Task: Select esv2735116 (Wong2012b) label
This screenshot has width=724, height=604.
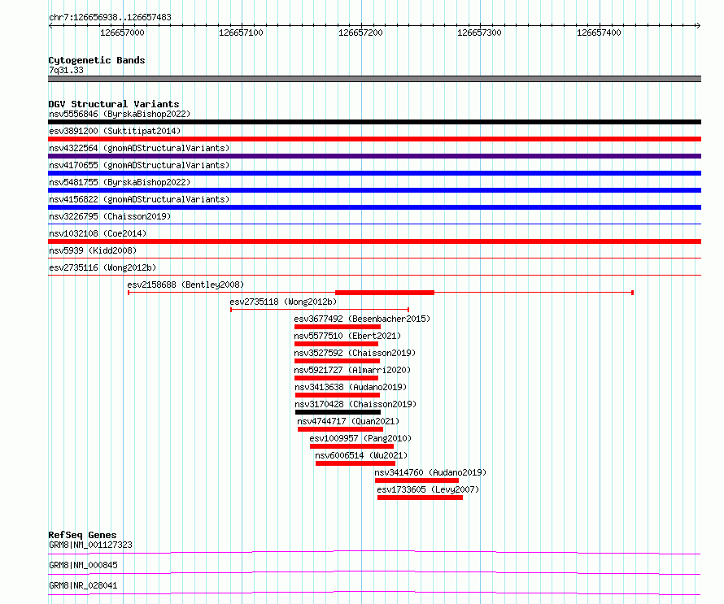Action: 102,267
